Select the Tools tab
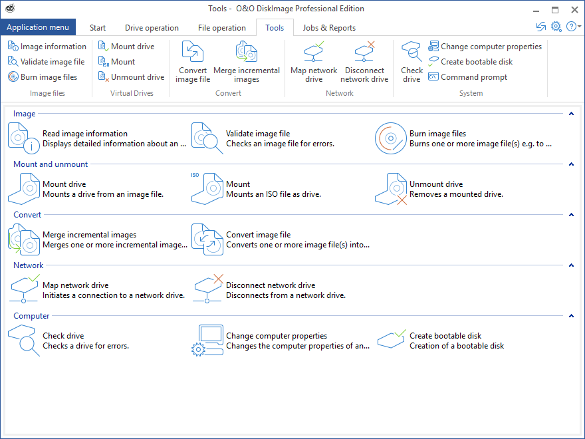The width and height of the screenshot is (585, 439). point(275,28)
